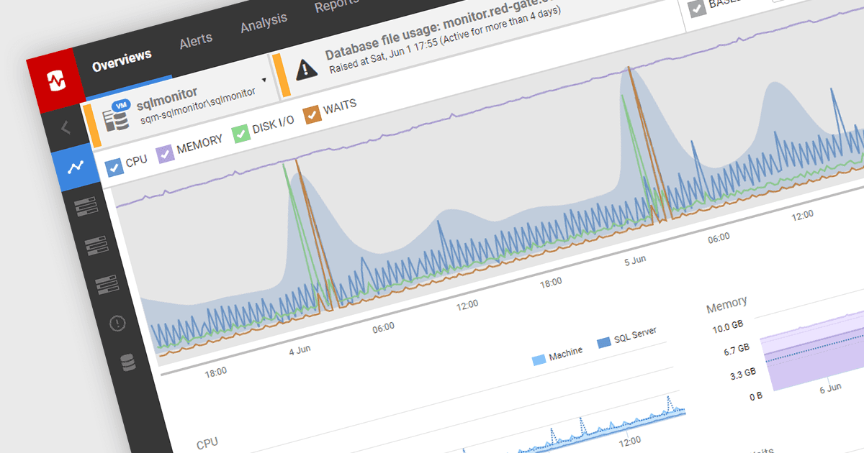864x453 pixels.
Task: Toggle the DISK I/O checkbox
Action: [x=240, y=134]
